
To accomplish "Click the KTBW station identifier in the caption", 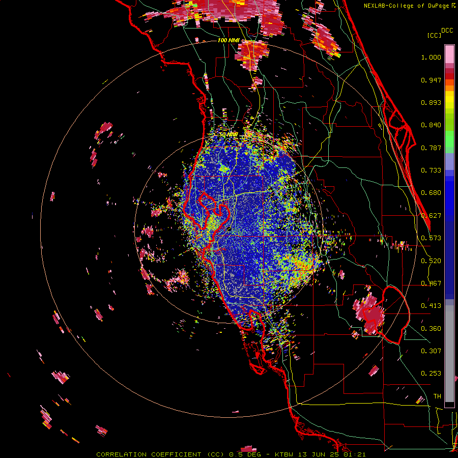I will pos(285,454).
